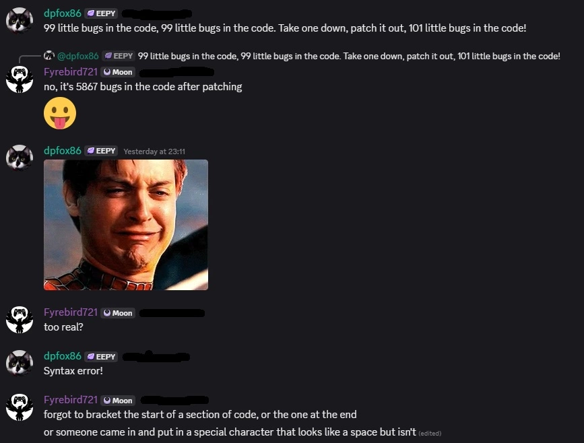This screenshot has width=584, height=443.
Task: Click the Moon tag next to 5867 bugs reply
Action: click(118, 72)
